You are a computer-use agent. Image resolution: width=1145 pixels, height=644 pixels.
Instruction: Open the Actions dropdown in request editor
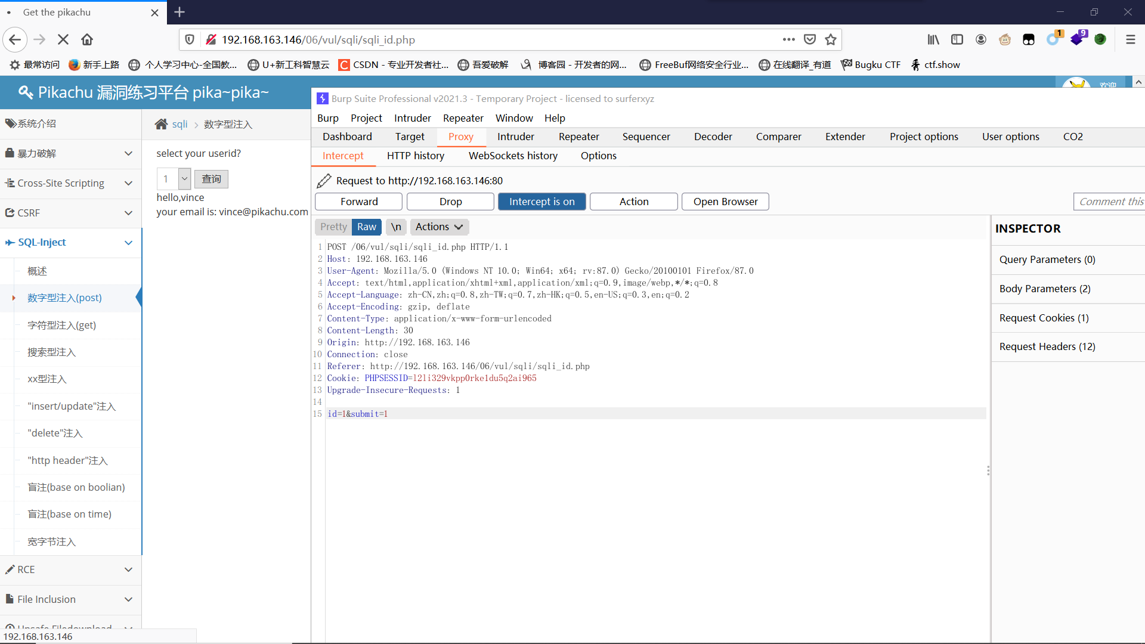pyautogui.click(x=440, y=227)
